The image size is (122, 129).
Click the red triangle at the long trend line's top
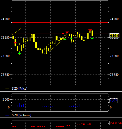pyautogui.click(x=67, y=32)
